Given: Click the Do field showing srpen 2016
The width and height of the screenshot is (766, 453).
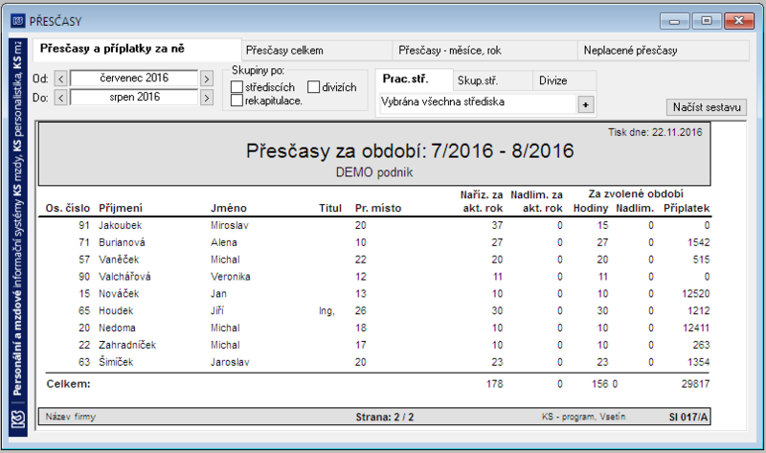Looking at the screenshot, I should coord(134,98).
